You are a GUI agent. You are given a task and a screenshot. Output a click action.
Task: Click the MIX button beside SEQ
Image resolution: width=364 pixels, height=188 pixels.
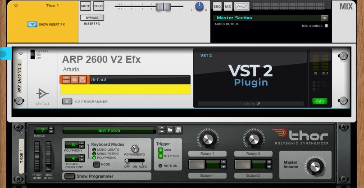click(x=228, y=6)
